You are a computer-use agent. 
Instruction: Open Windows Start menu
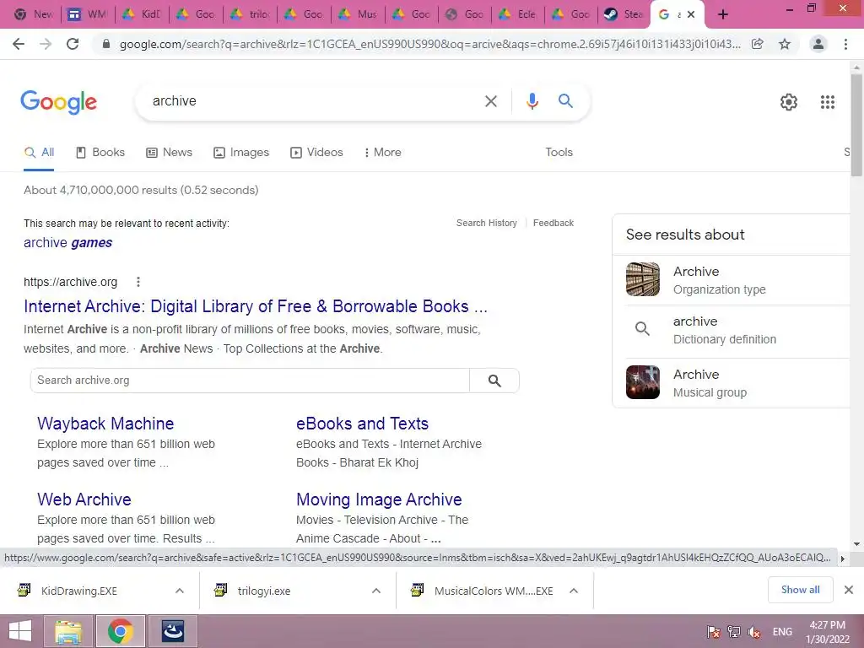coord(20,631)
